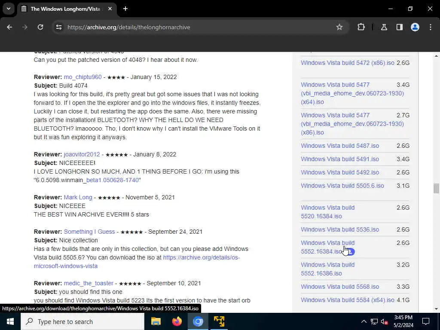Viewport: 440px width, 330px height.
Task: Open Chrome Labs flask icon
Action: tap(384, 27)
